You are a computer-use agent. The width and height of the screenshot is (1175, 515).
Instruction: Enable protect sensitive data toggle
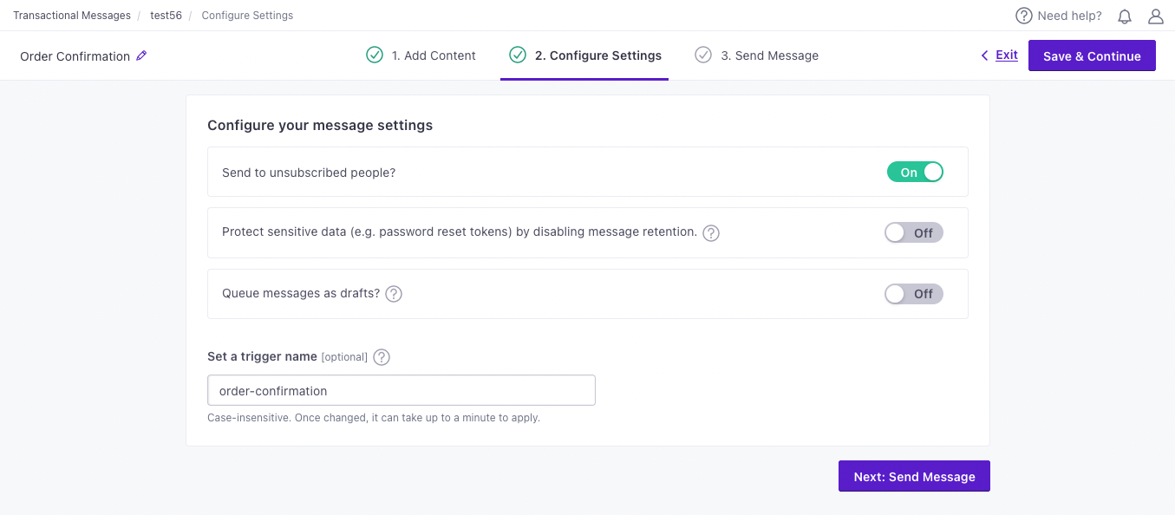click(914, 232)
